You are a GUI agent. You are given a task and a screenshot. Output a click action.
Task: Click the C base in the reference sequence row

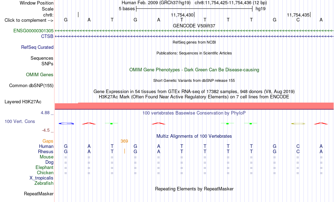coord(298,20)
